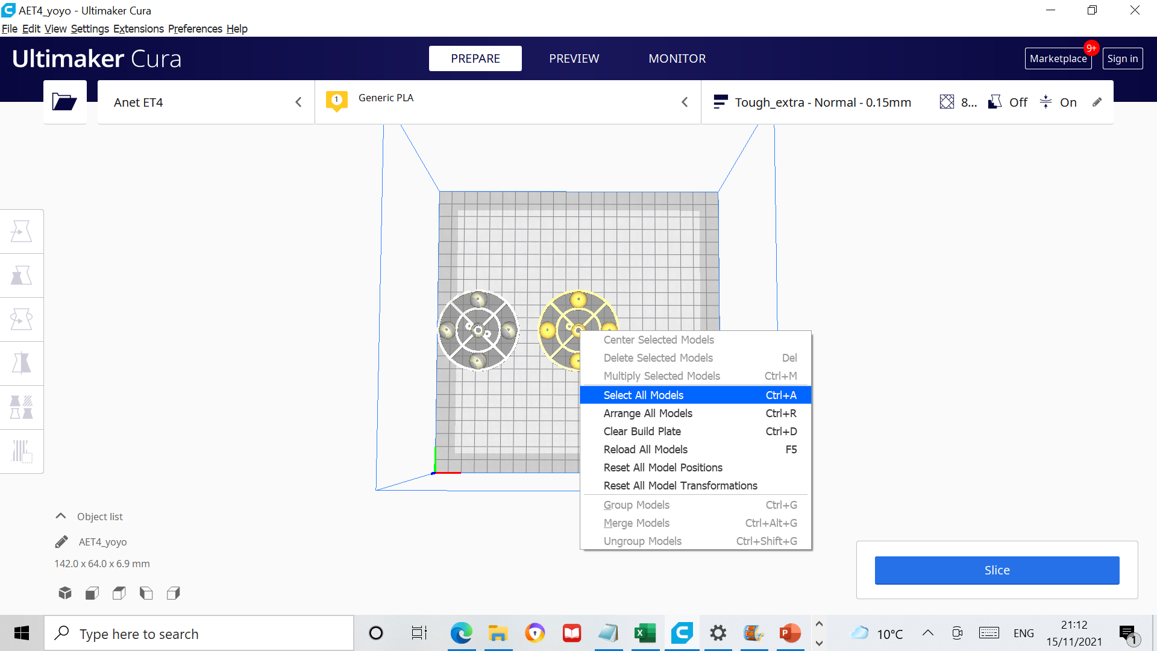Select the Mirror tool in left toolbar
Image resolution: width=1157 pixels, height=651 pixels.
click(22, 363)
